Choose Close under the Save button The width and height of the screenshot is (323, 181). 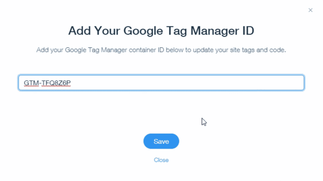[x=161, y=160]
